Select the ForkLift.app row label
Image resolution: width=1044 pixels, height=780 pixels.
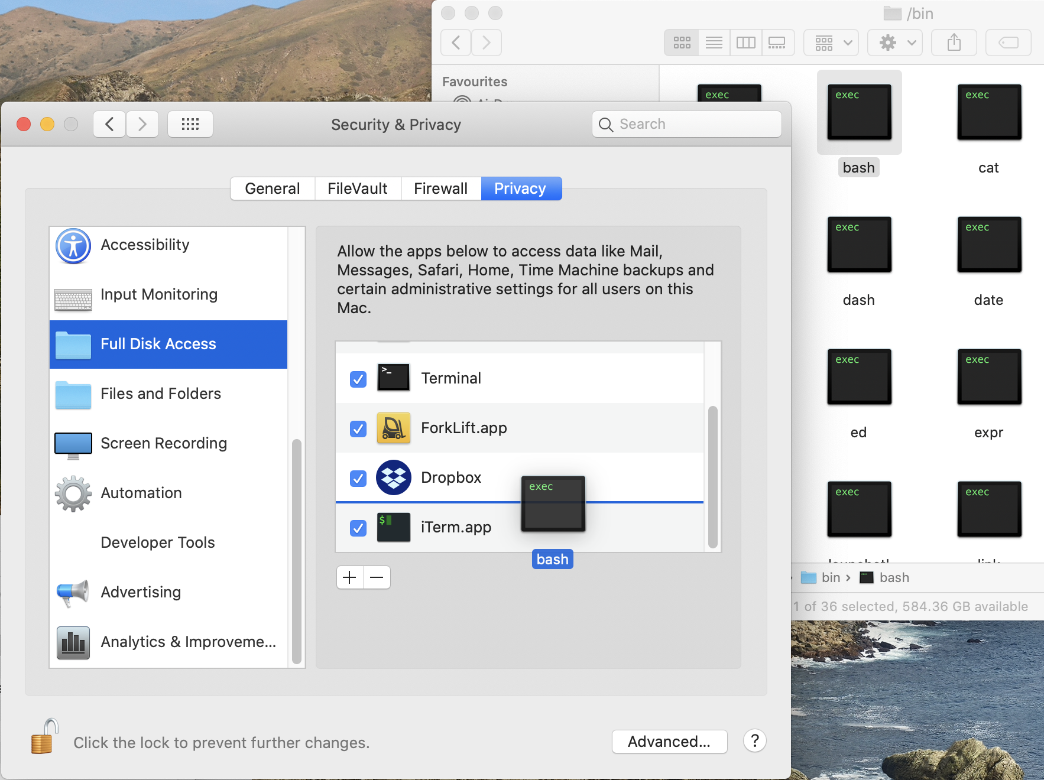click(464, 428)
